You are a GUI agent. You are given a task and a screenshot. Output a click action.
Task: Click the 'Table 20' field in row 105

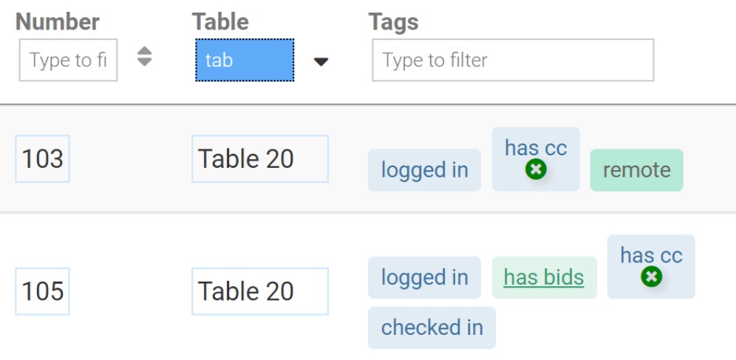click(x=259, y=291)
